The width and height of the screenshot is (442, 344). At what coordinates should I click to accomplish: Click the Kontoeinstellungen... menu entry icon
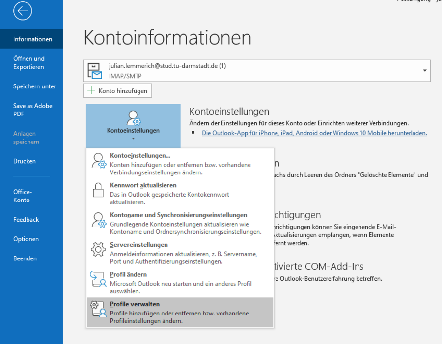pos(99,161)
